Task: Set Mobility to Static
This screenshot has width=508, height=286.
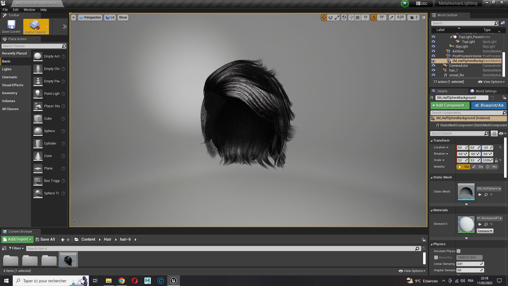Action: pos(464,167)
